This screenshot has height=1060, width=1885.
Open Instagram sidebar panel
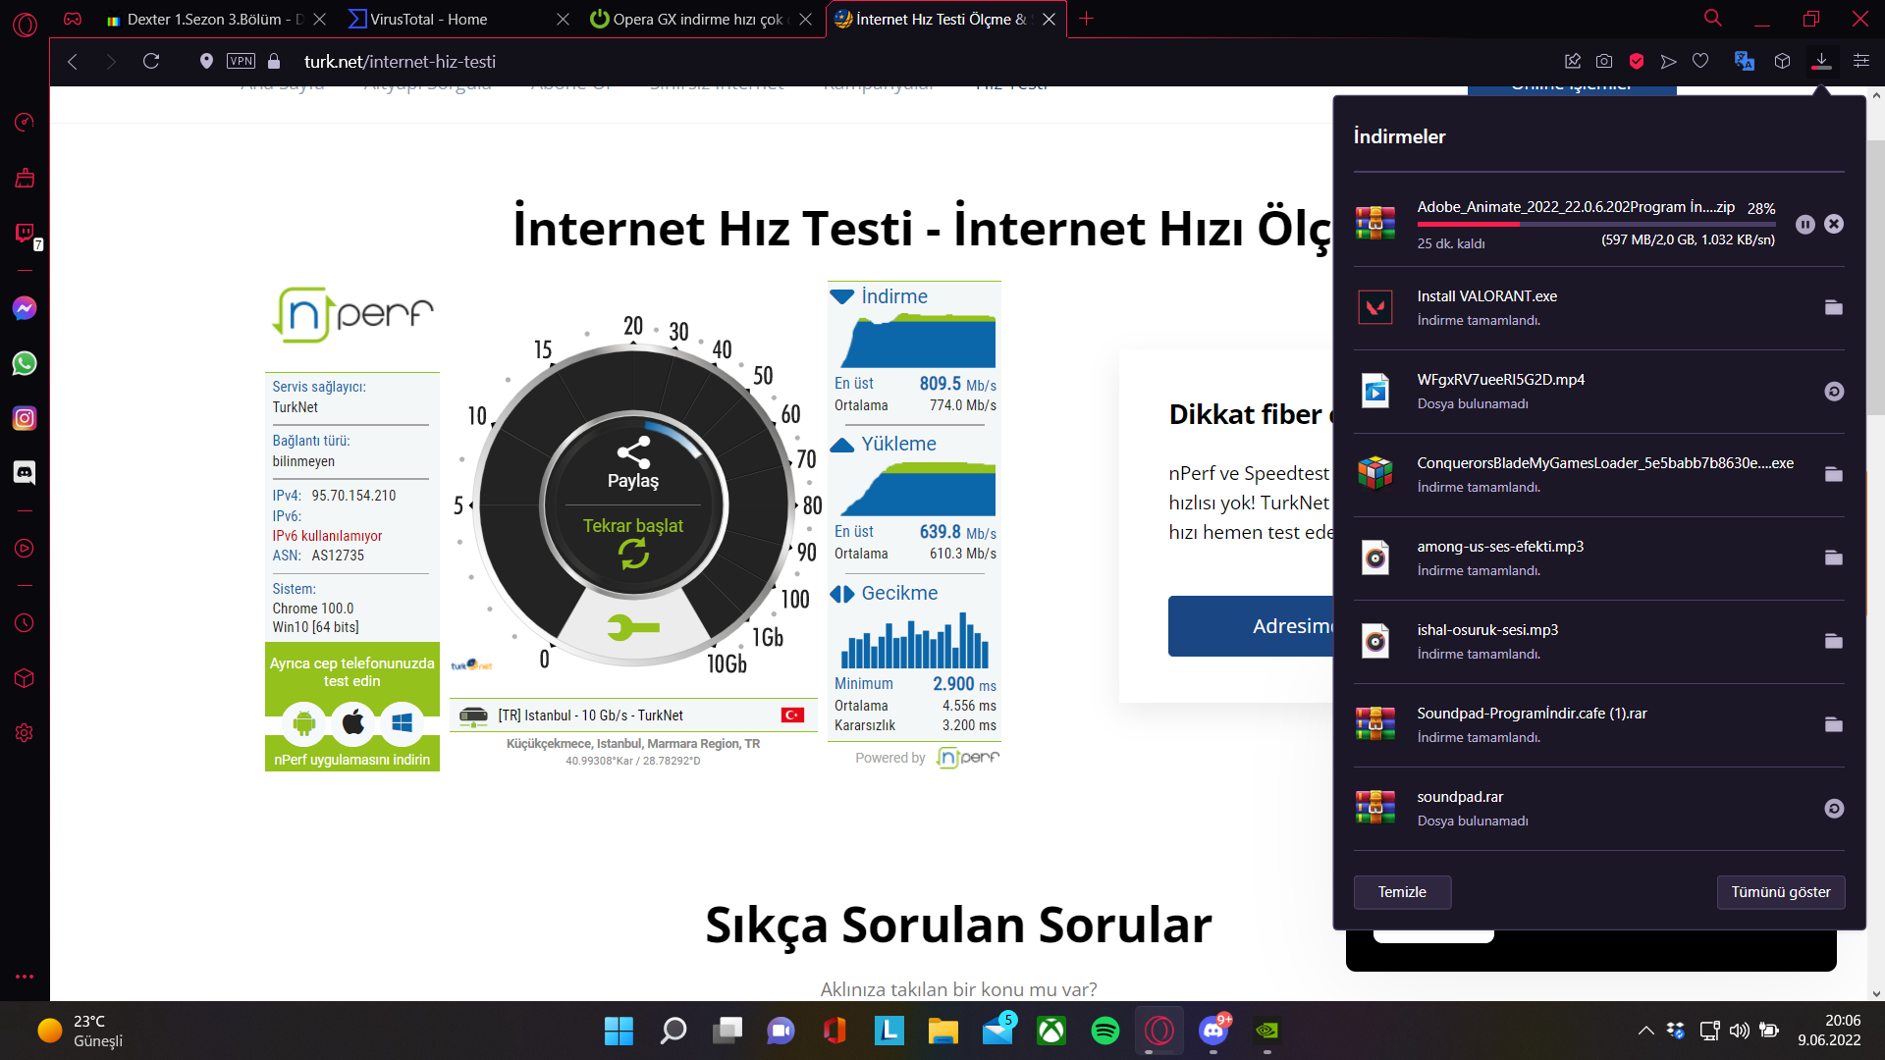pyautogui.click(x=25, y=418)
